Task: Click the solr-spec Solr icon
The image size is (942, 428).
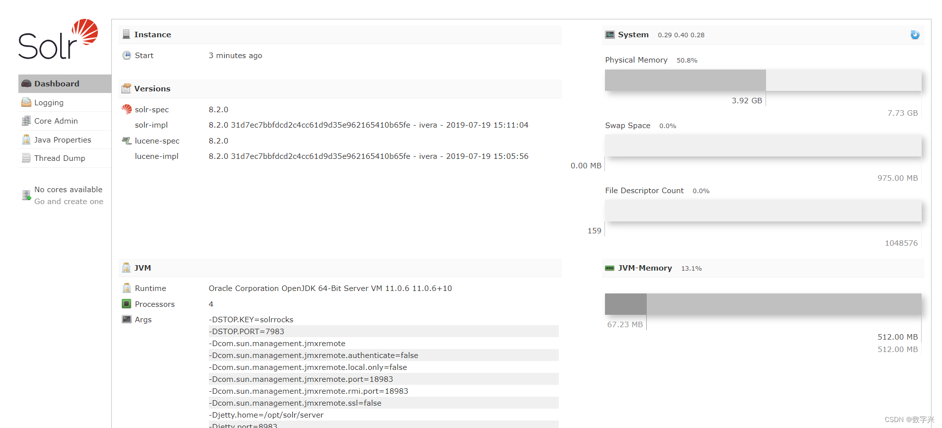Action: click(127, 109)
